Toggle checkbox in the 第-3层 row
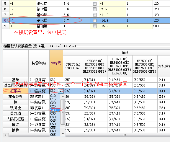 94,15
